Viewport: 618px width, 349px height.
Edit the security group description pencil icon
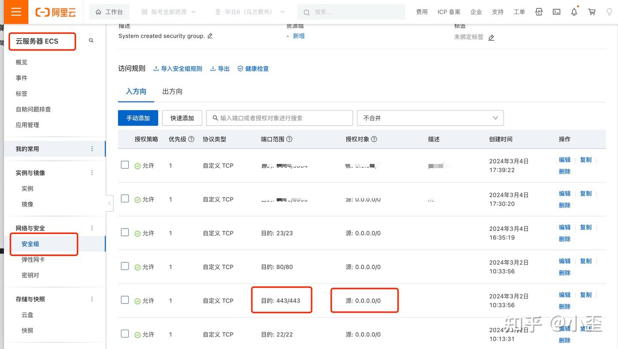coord(210,36)
